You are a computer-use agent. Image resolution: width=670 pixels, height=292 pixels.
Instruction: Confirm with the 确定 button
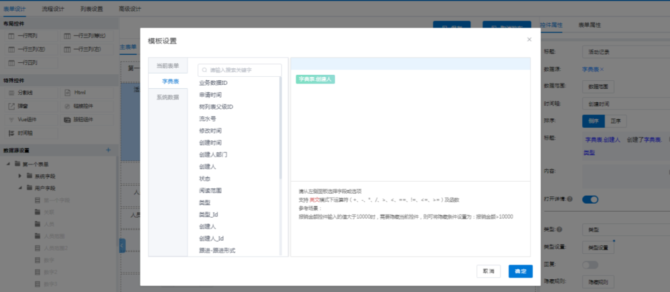521,271
